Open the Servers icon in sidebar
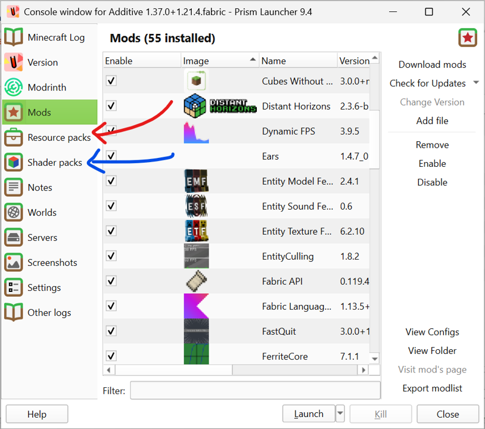Screen dimensions: 485x429 click(14, 237)
